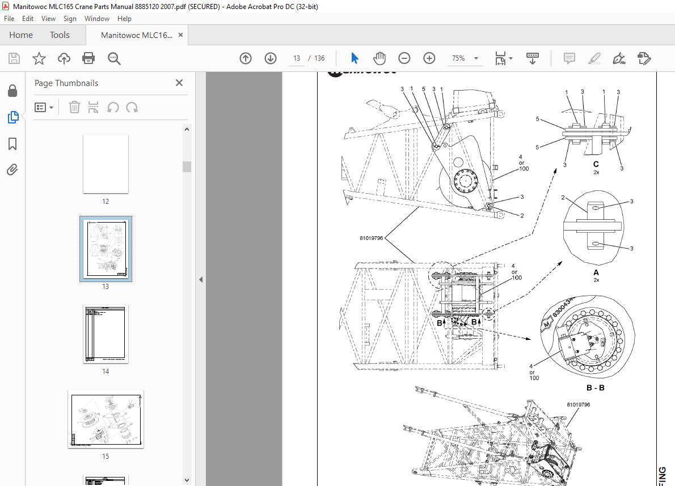The image size is (675, 486).
Task: Select the arrow selection tool
Action: (x=355, y=58)
